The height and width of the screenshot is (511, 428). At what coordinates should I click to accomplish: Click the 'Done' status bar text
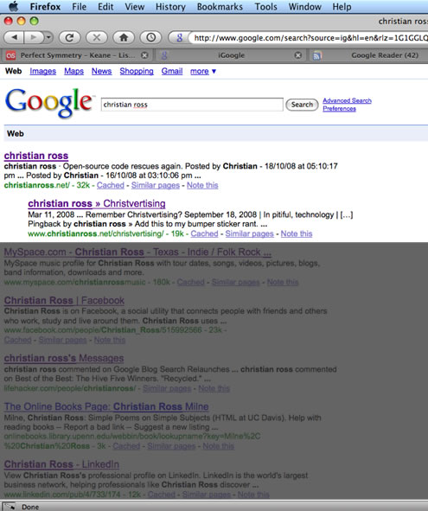point(30,507)
